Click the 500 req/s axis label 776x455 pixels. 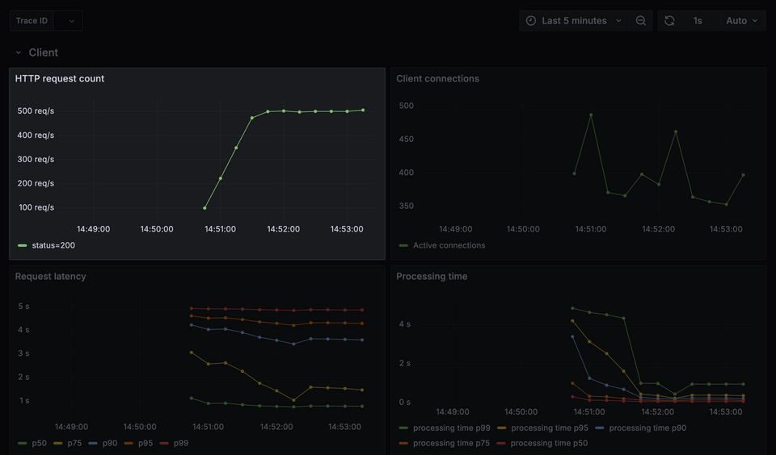36,111
